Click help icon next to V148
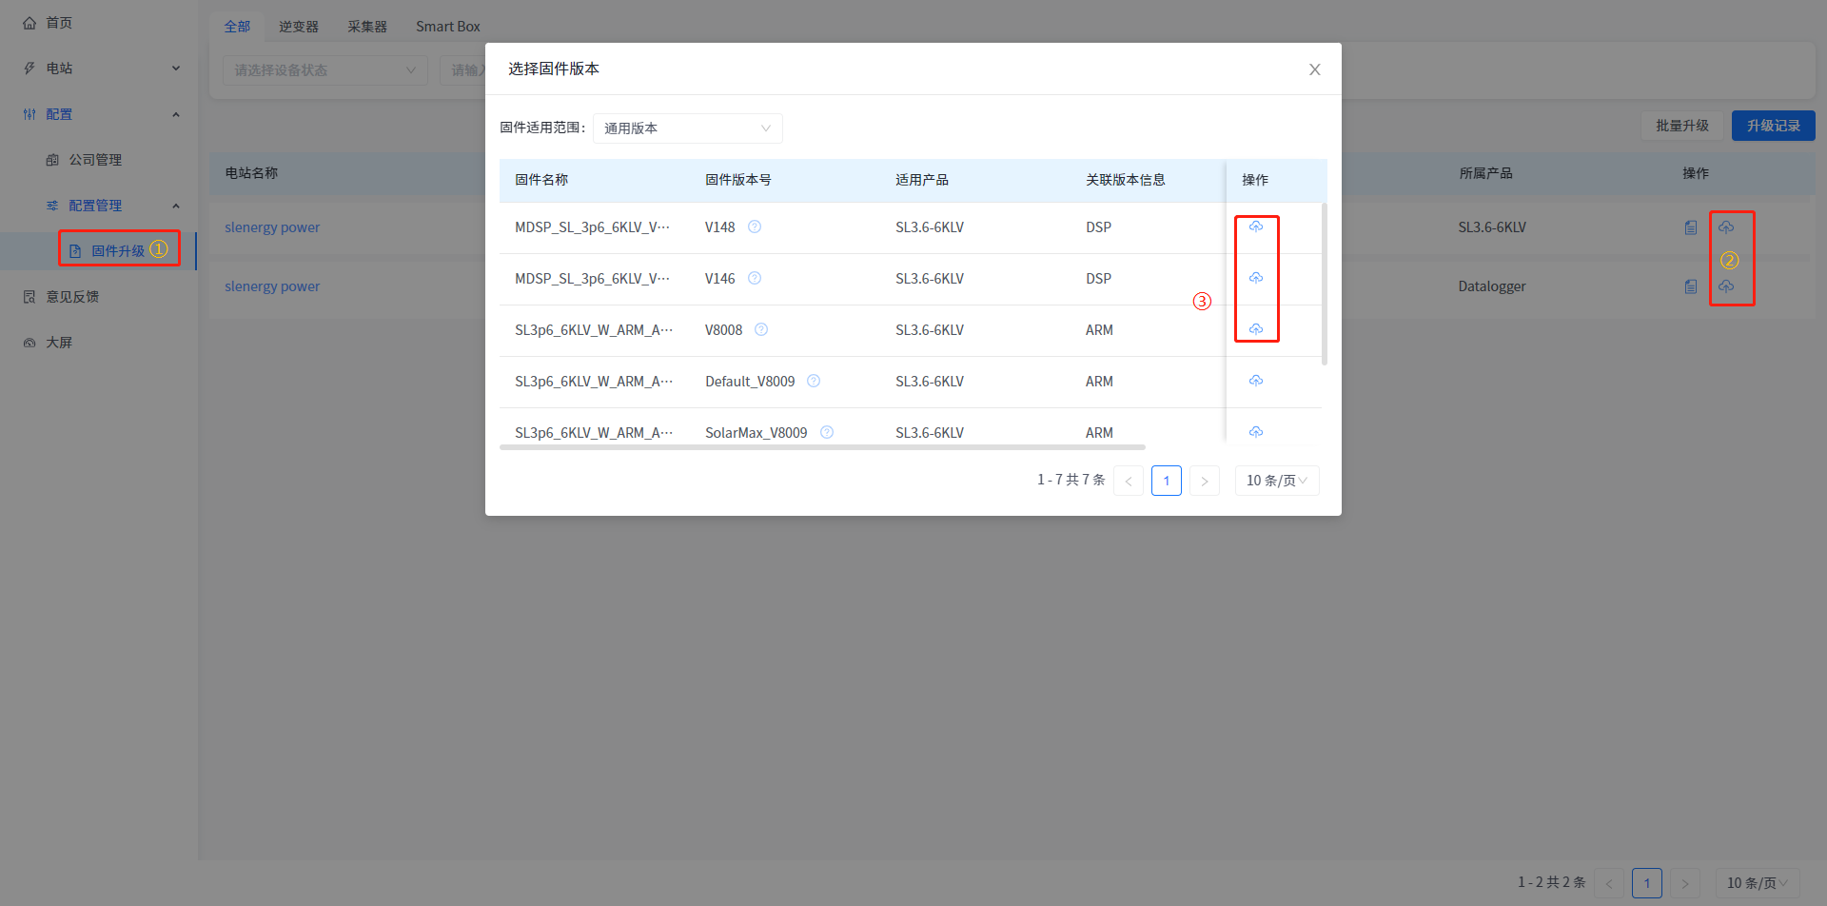The image size is (1827, 906). [755, 226]
